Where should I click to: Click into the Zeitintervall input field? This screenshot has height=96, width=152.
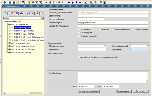click(x=92, y=50)
